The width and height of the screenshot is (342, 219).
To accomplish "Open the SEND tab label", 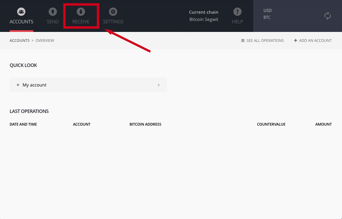I will click(52, 22).
